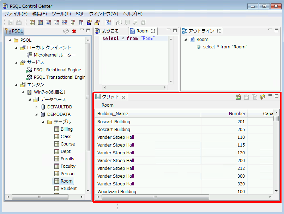284x214 pixels.
Task: Collapse the サービス tree node
Action: coord(16,63)
